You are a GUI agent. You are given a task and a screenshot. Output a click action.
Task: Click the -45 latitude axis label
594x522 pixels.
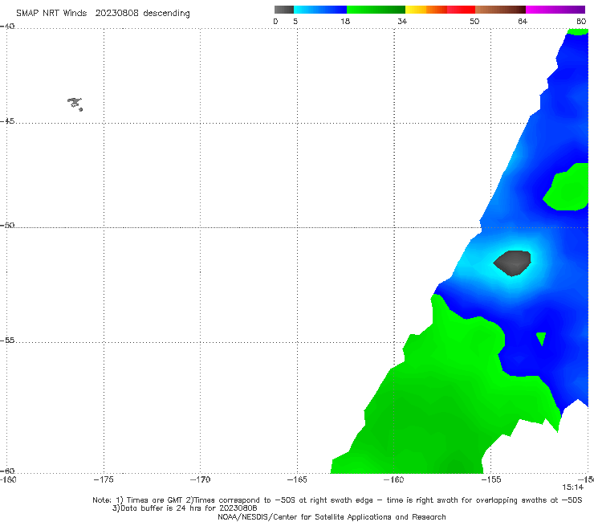pos(7,121)
